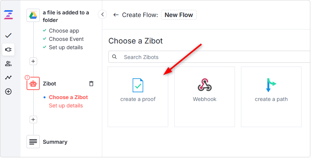Open the Summary step icon

[x=33, y=142]
